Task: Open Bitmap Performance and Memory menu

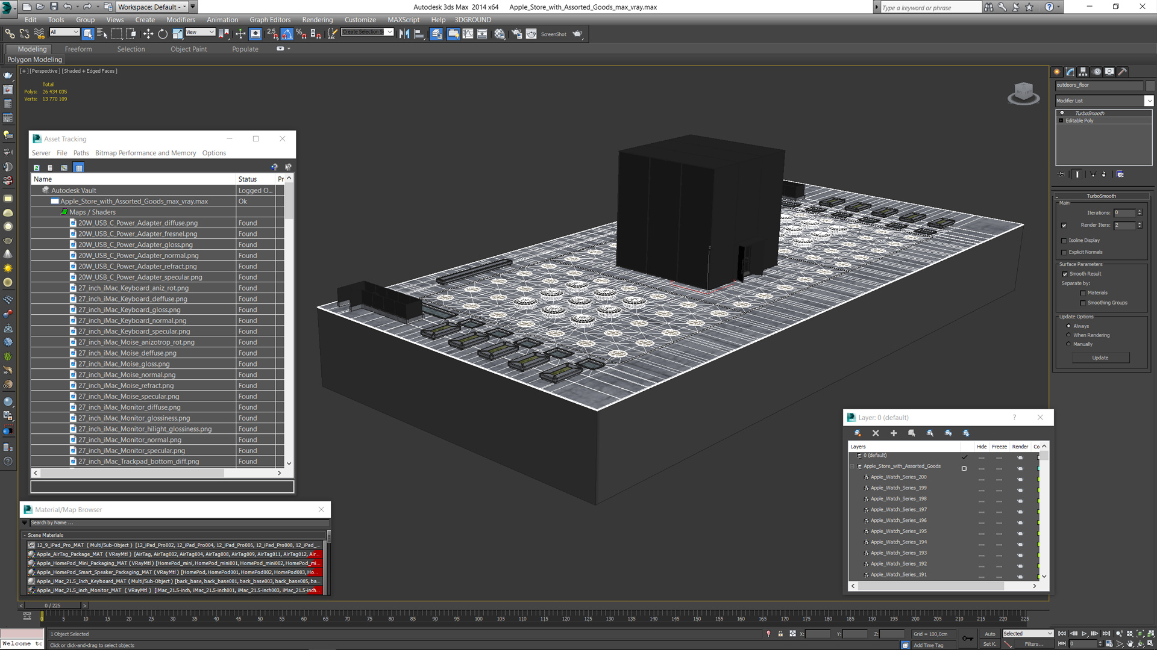Action: click(145, 153)
